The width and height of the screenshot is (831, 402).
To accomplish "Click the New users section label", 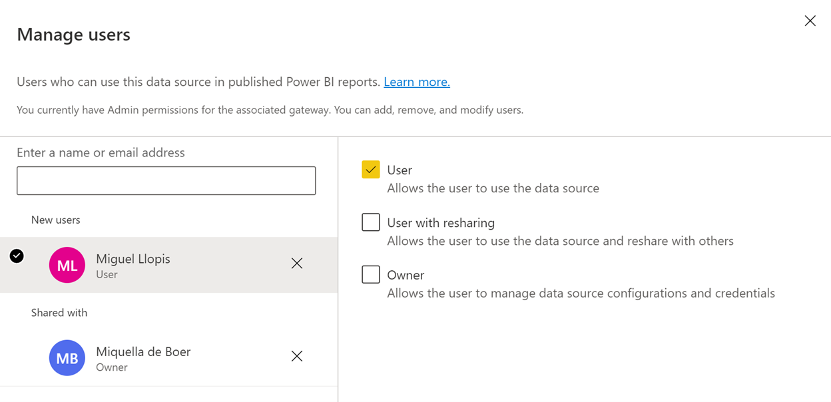I will point(55,220).
